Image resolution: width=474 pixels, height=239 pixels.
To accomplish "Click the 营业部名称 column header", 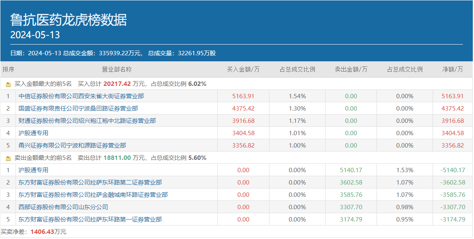I will tap(117, 70).
